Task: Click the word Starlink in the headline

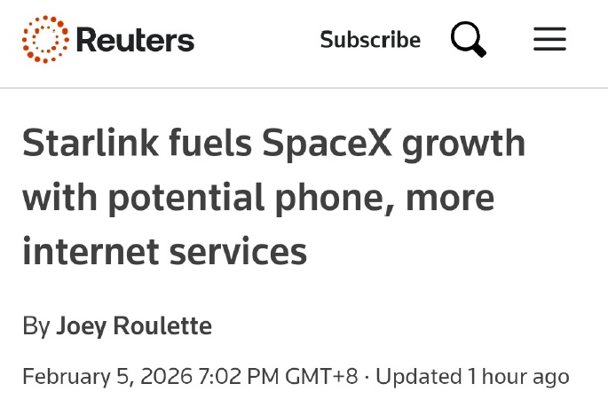Action: [x=86, y=144]
